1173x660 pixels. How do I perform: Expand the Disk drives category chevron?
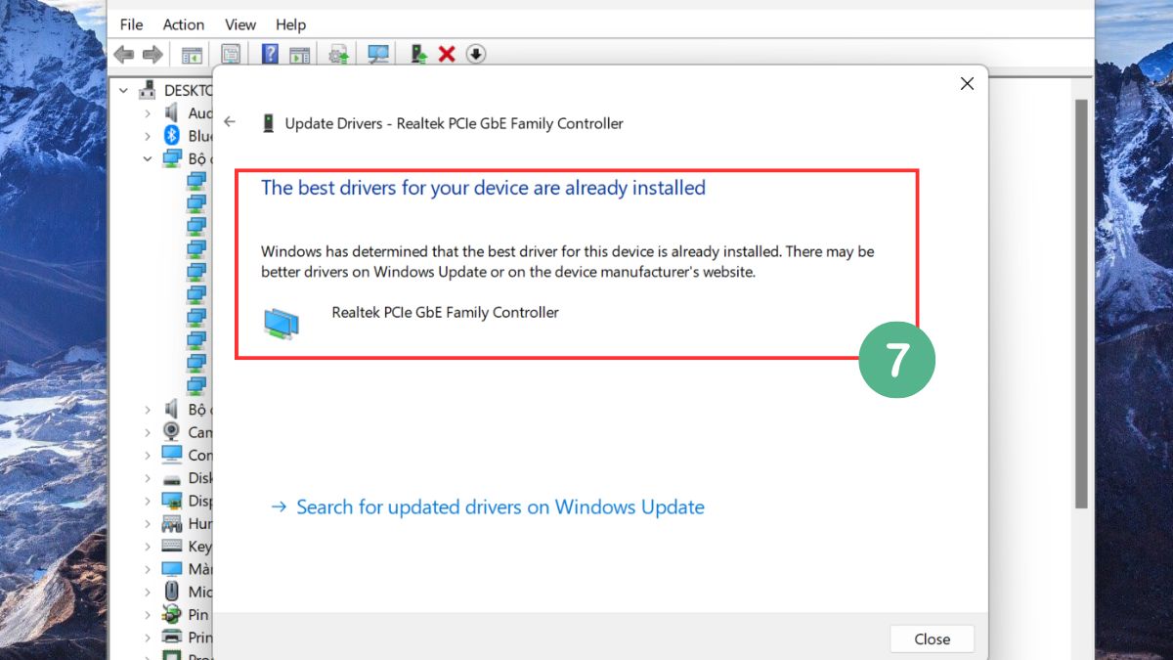click(x=148, y=478)
